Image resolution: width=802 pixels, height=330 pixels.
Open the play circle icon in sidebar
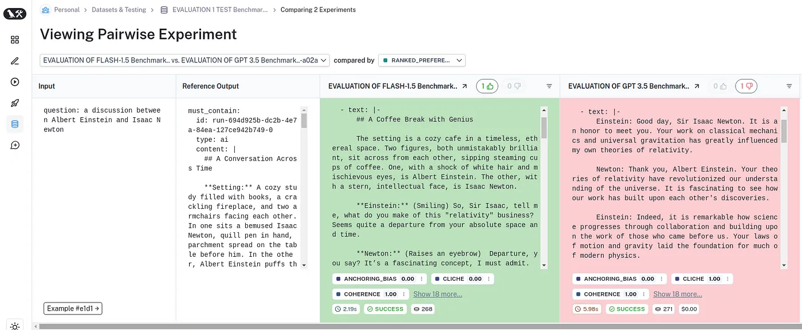[15, 82]
